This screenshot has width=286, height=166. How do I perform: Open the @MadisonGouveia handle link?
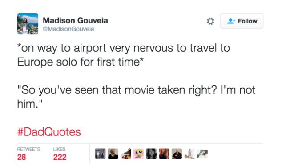68,29
